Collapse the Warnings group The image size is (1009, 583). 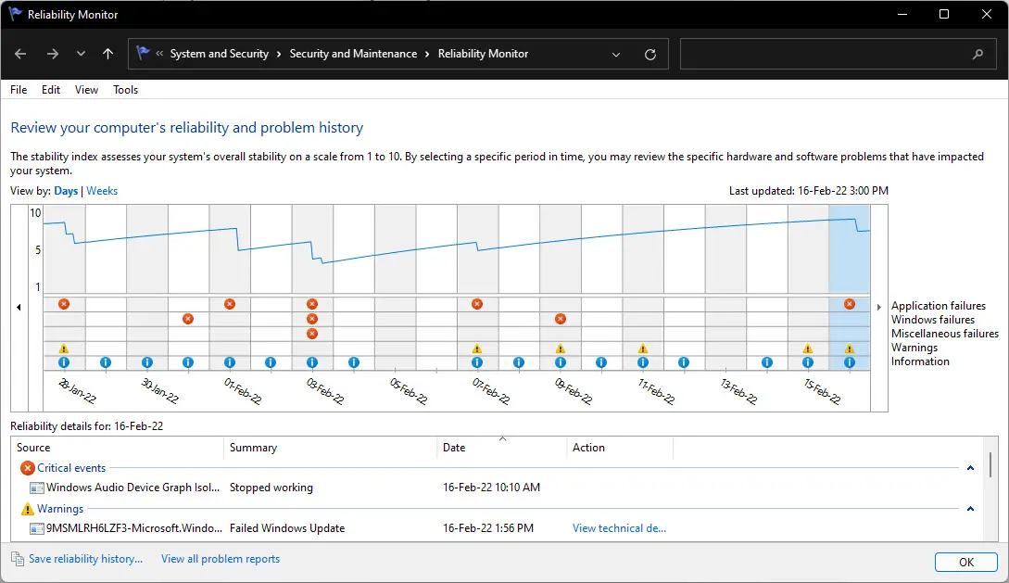point(970,508)
